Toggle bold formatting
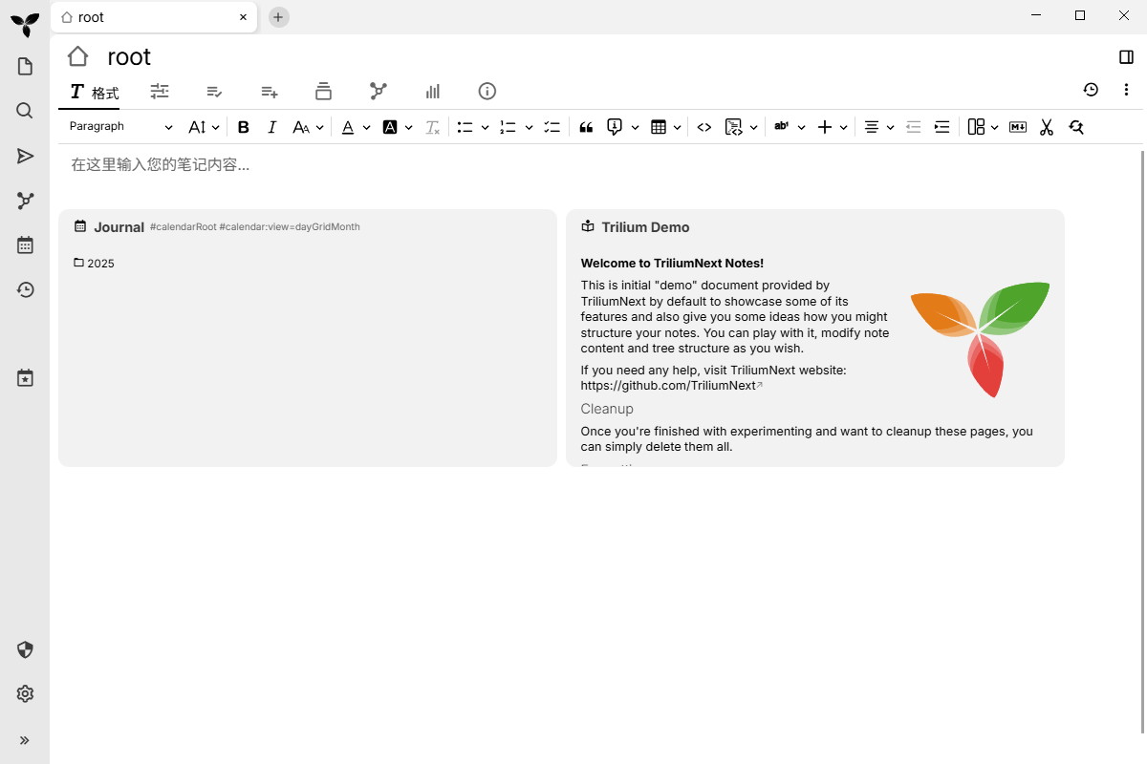 pyautogui.click(x=243, y=127)
